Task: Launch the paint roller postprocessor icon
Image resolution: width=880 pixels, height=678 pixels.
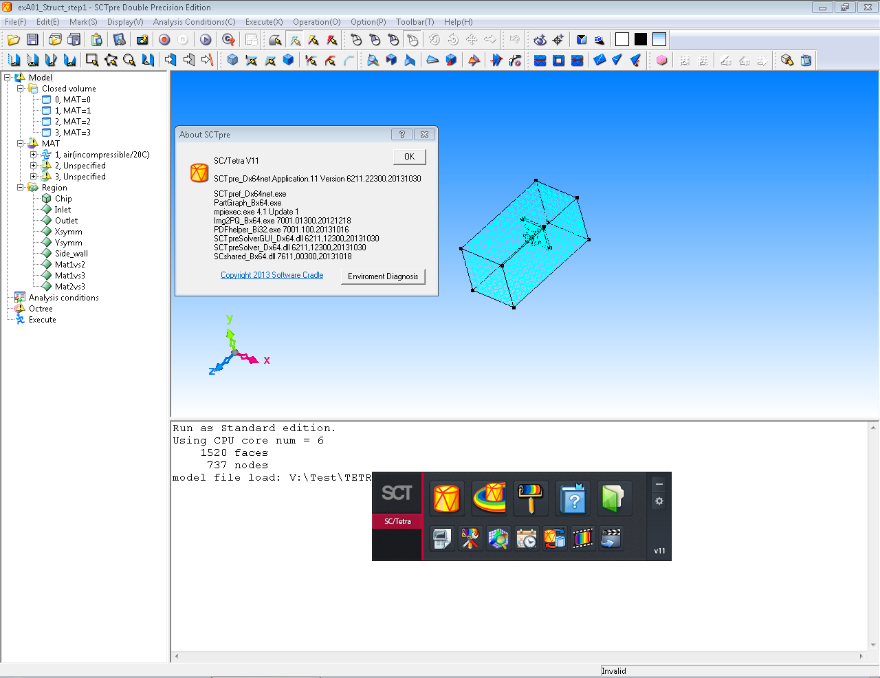Action: (x=531, y=498)
